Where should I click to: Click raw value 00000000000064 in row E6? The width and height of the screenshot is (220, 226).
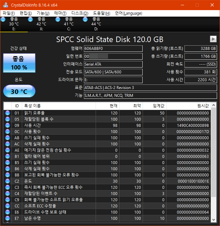(193, 212)
